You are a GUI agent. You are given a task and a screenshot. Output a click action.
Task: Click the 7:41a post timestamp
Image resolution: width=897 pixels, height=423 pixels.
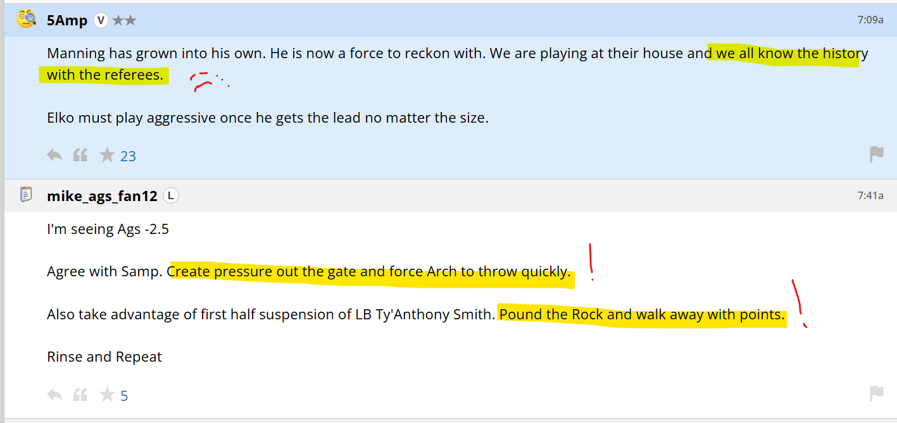[870, 195]
